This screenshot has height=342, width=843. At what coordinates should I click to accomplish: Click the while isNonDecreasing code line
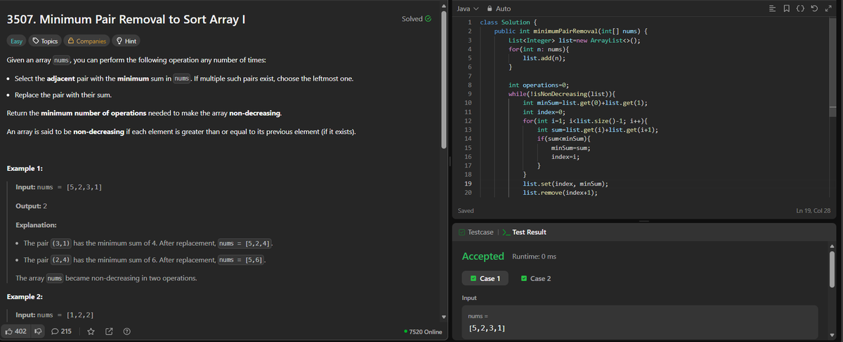[x=562, y=93]
